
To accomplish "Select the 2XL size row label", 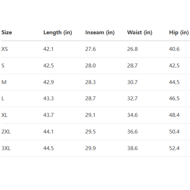I will pos(6,131).
